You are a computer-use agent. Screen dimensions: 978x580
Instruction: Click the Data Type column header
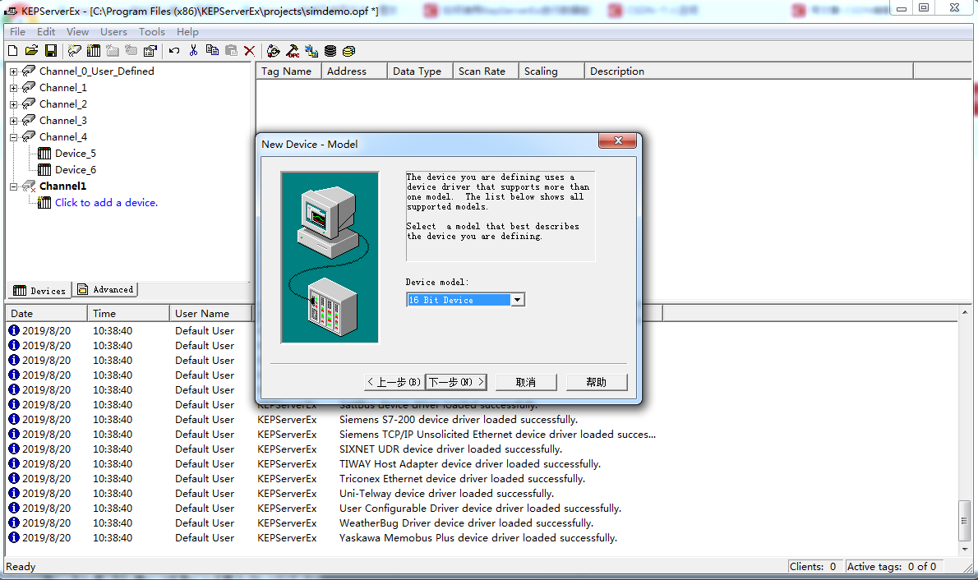click(420, 71)
